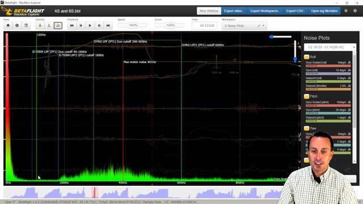363x204 pixels.
Task: Open the Workspace dropdown arrow
Action: point(263,25)
